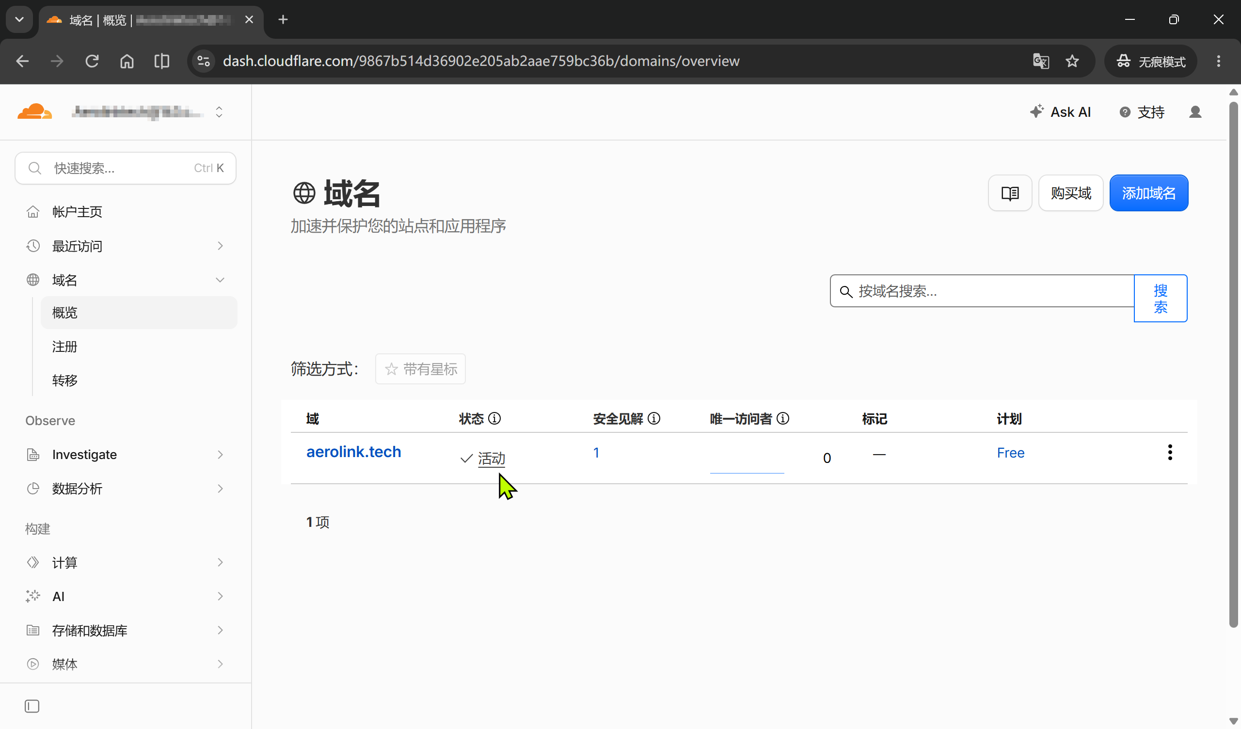Click the Investigate document icon

click(x=33, y=454)
